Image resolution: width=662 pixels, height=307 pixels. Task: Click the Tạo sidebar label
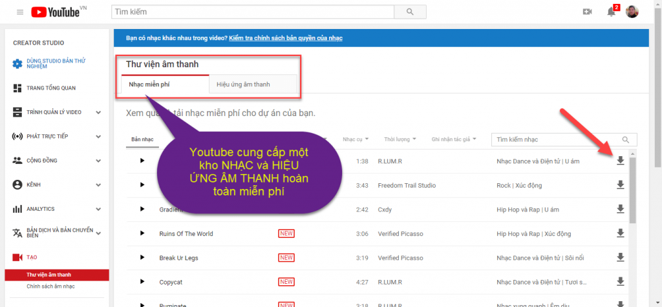coord(32,257)
